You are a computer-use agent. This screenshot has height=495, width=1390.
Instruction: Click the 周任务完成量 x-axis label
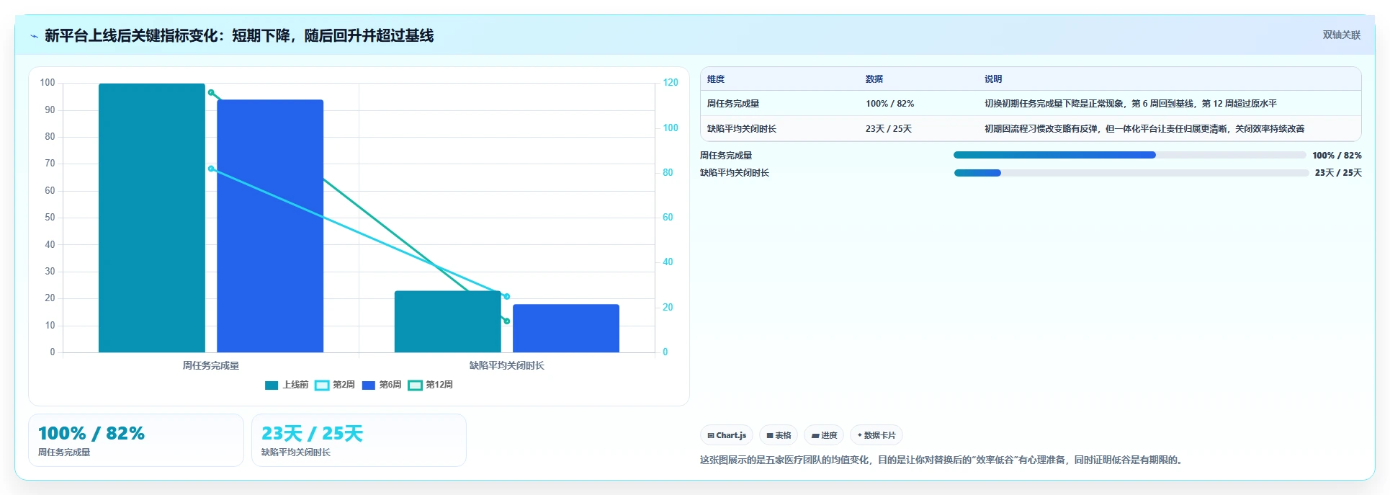211,365
